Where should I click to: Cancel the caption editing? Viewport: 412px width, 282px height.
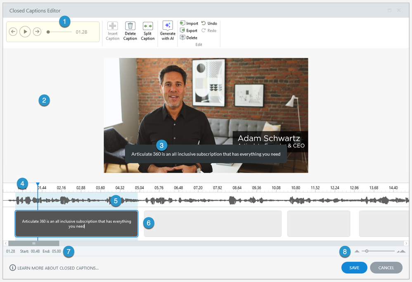coord(386,268)
